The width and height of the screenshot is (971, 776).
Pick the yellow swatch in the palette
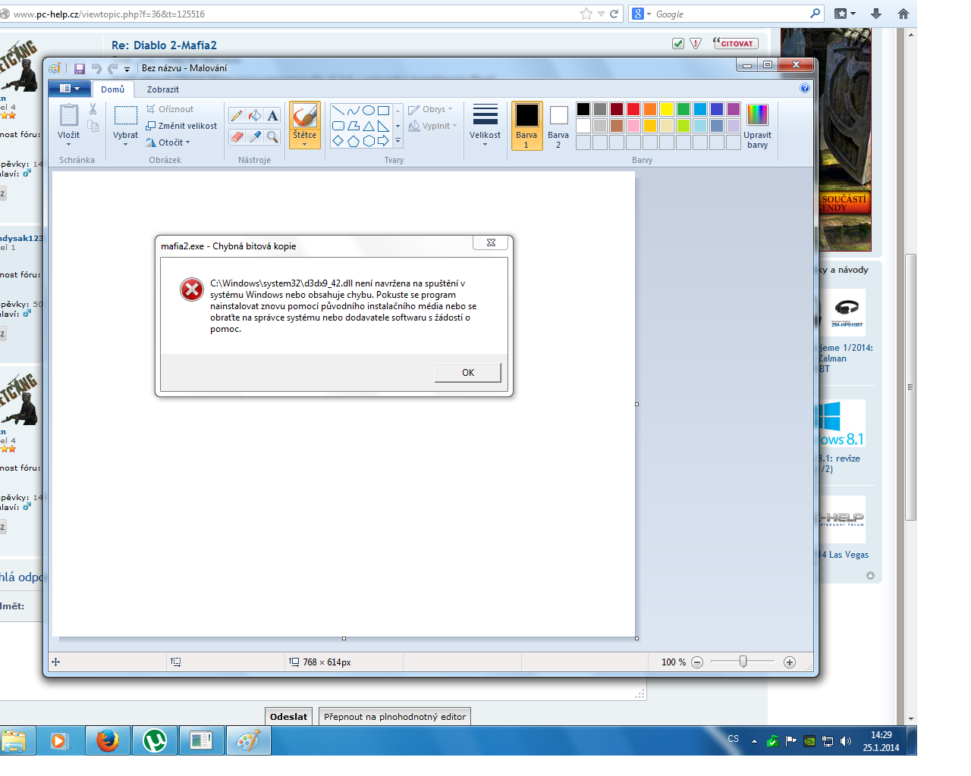[x=667, y=109]
